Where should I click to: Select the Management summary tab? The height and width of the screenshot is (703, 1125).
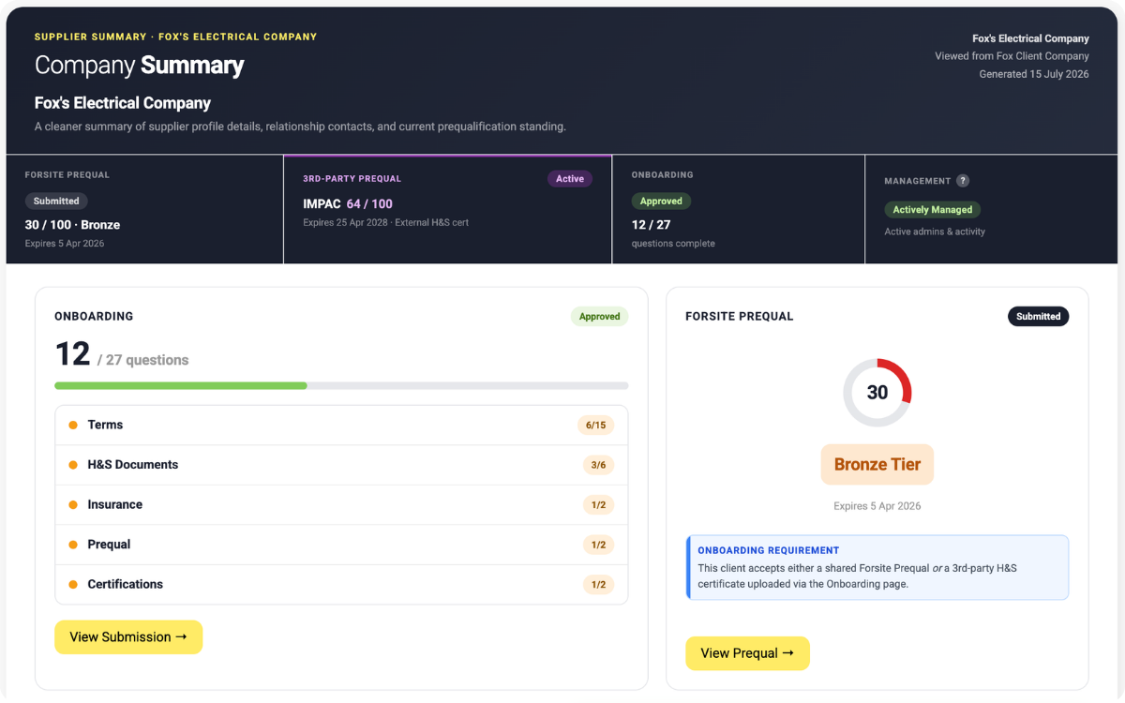992,209
